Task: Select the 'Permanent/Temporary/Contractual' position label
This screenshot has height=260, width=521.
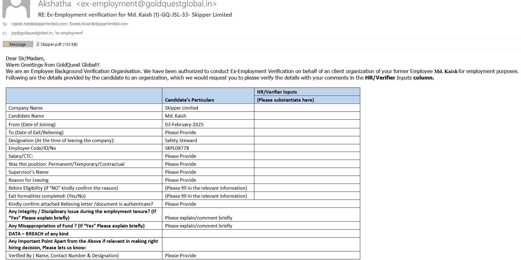Action: pos(67,164)
